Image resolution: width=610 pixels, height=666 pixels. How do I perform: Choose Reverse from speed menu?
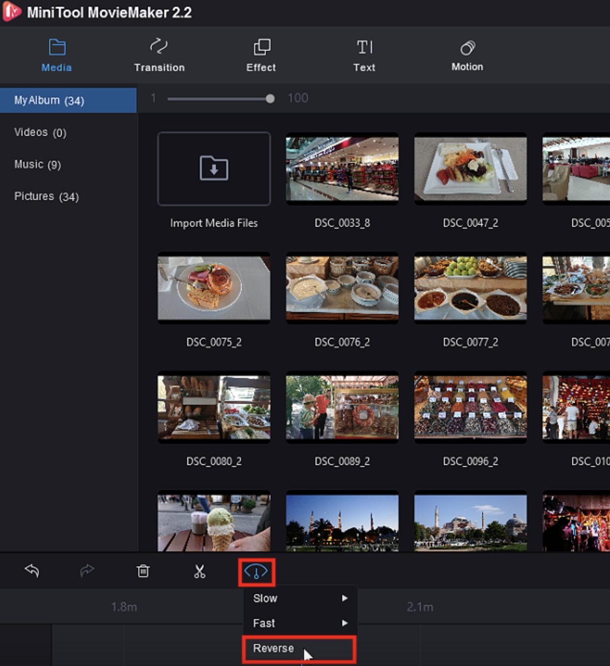point(299,649)
